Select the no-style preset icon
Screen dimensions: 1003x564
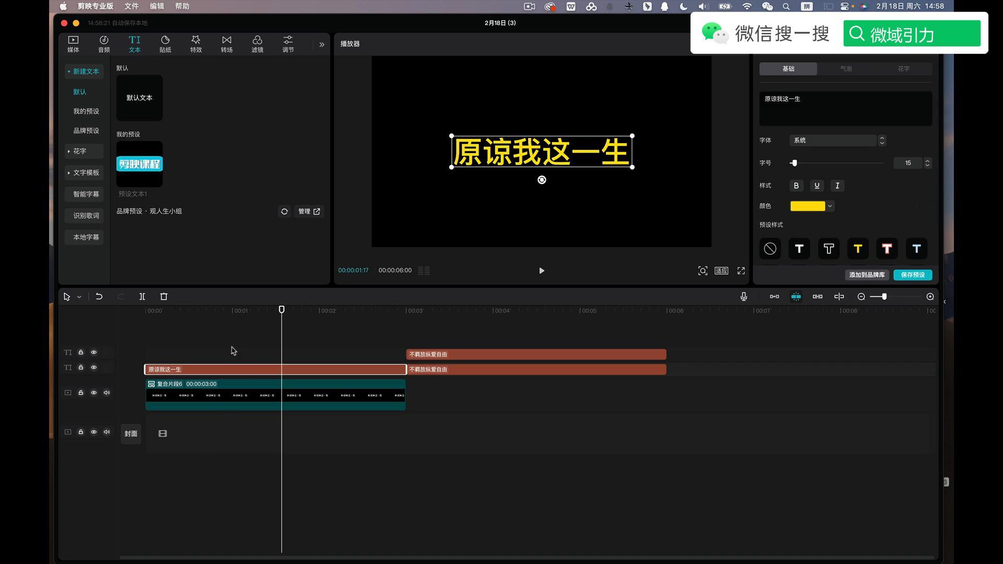click(x=770, y=249)
